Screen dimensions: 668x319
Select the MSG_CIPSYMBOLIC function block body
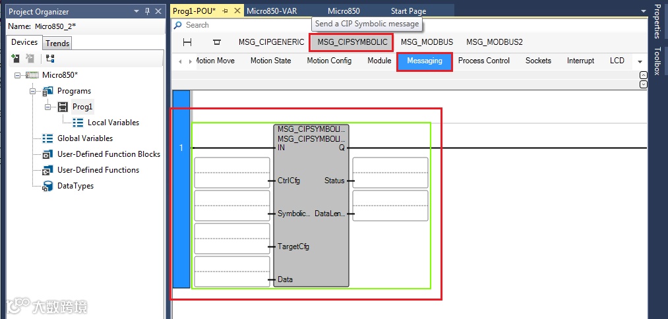tap(311, 205)
